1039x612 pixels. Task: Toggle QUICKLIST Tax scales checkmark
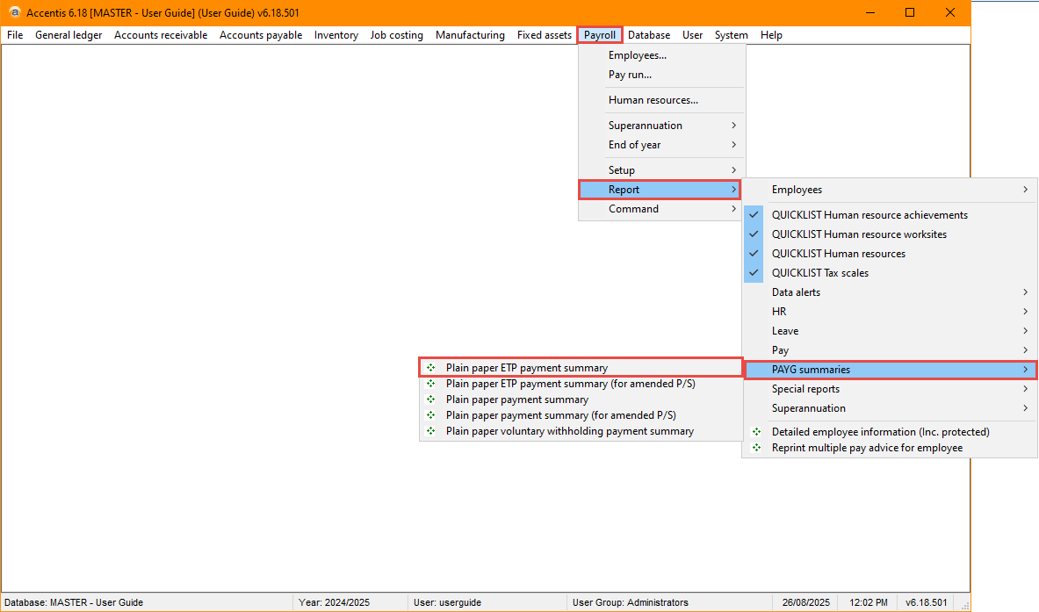[x=754, y=273]
